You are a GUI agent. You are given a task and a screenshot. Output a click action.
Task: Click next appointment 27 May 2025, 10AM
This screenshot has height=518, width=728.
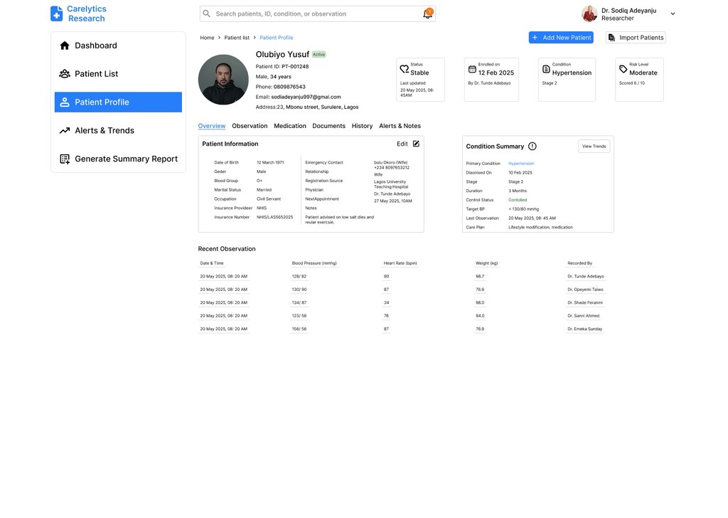tap(393, 201)
